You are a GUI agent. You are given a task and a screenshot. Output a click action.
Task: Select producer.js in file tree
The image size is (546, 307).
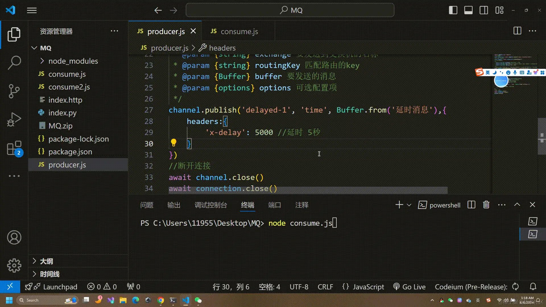(x=78, y=165)
